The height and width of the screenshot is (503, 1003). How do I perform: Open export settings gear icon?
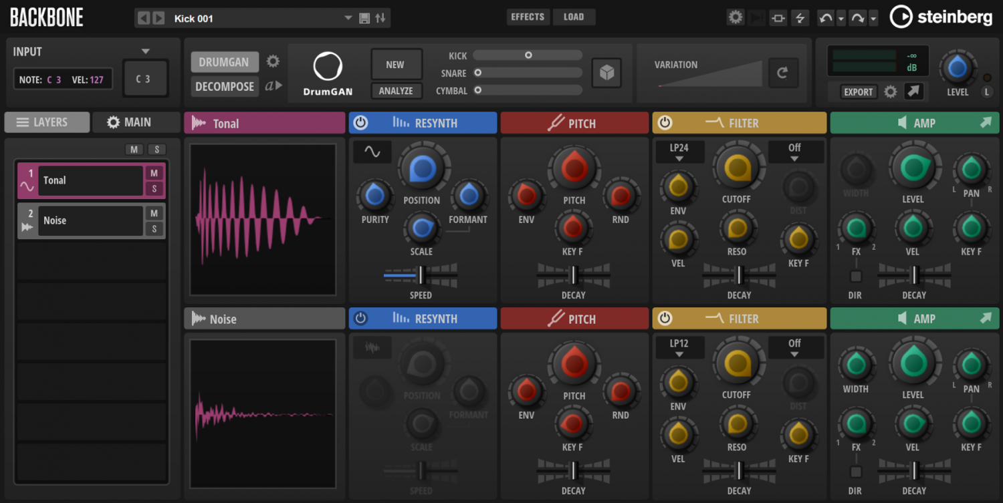pyautogui.click(x=891, y=92)
